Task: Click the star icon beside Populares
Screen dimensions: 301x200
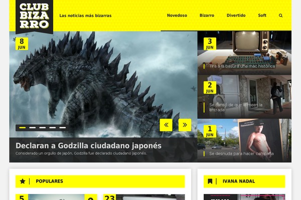Action: pyautogui.click(x=23, y=181)
